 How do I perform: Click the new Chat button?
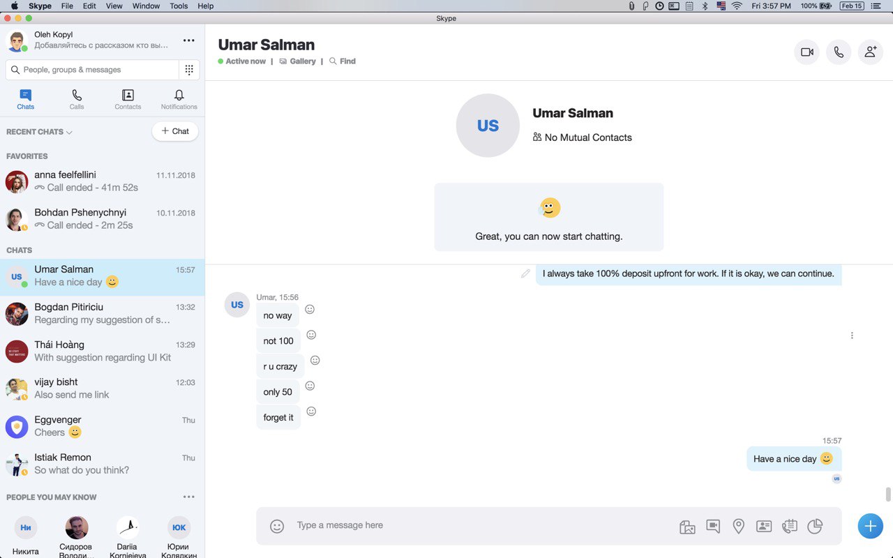(175, 131)
